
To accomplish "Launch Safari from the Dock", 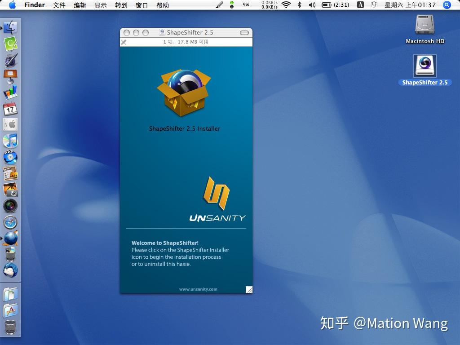I will tap(10, 222).
